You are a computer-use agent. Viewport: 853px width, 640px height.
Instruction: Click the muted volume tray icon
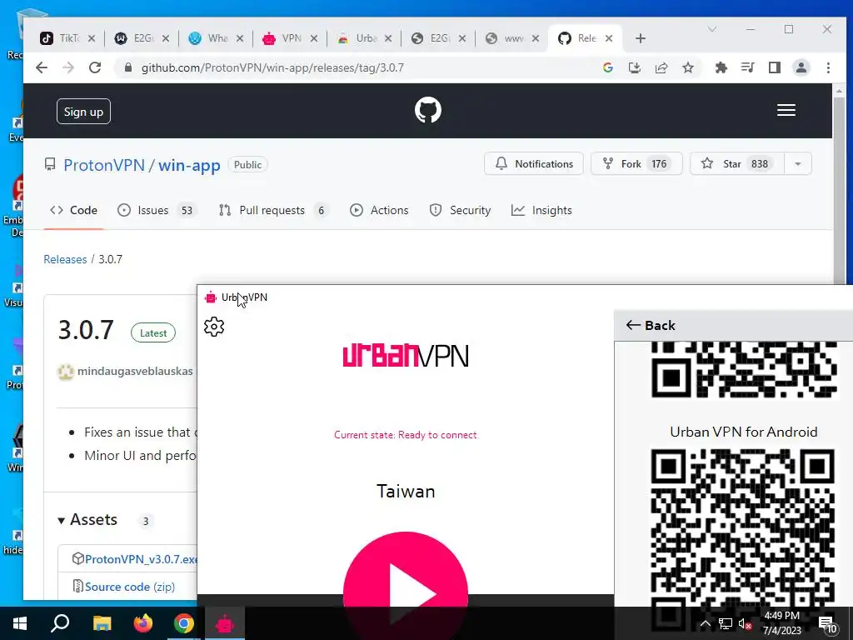click(x=745, y=623)
